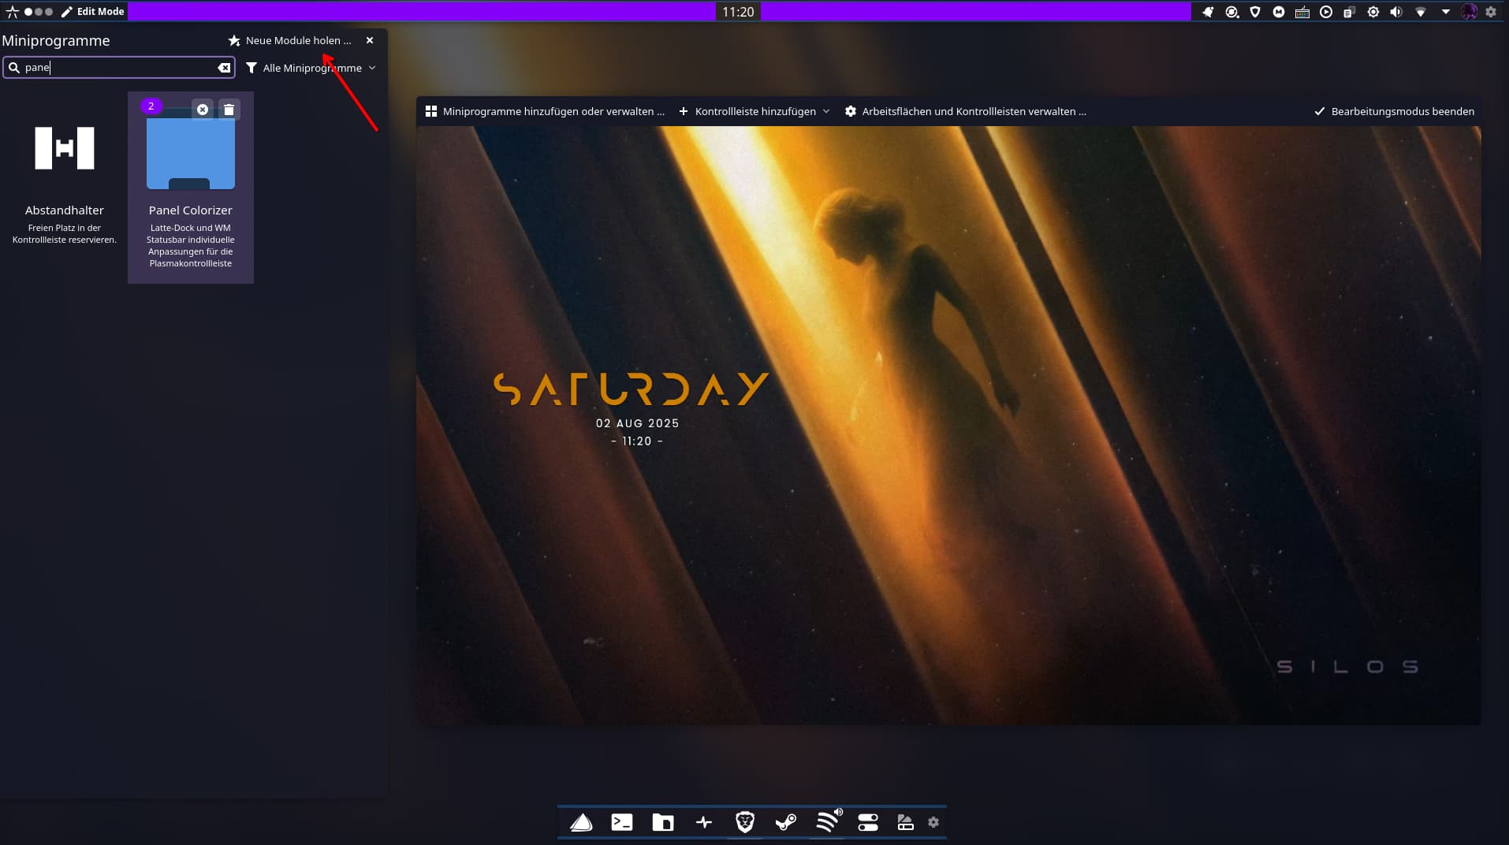The image size is (1509, 845).
Task: Click the Wi-Fi network tray icon
Action: point(1420,12)
